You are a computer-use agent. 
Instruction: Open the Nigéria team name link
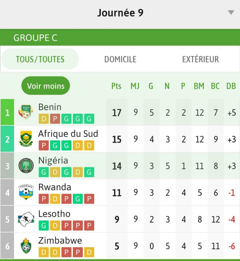click(x=53, y=161)
